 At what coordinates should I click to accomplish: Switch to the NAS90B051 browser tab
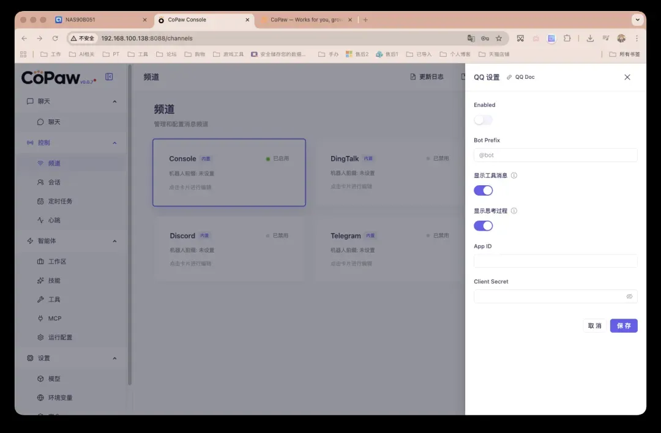click(x=98, y=20)
